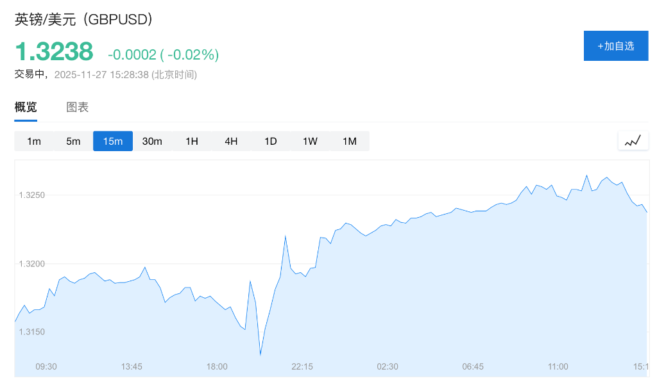Click the 09:30 time axis label

coord(46,366)
